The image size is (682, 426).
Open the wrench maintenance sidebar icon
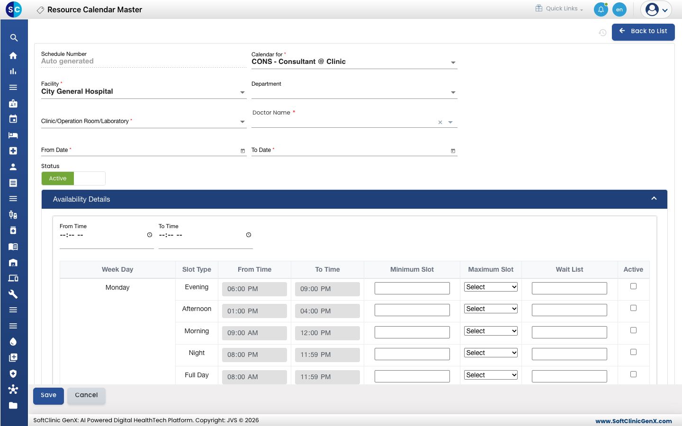[13, 294]
